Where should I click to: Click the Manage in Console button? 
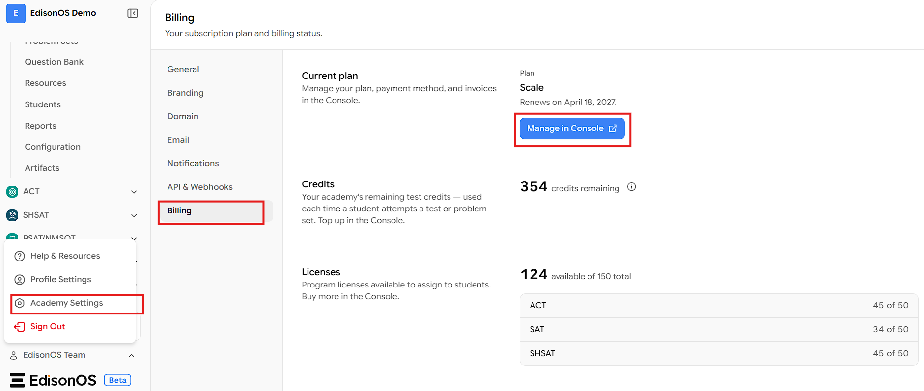point(572,129)
